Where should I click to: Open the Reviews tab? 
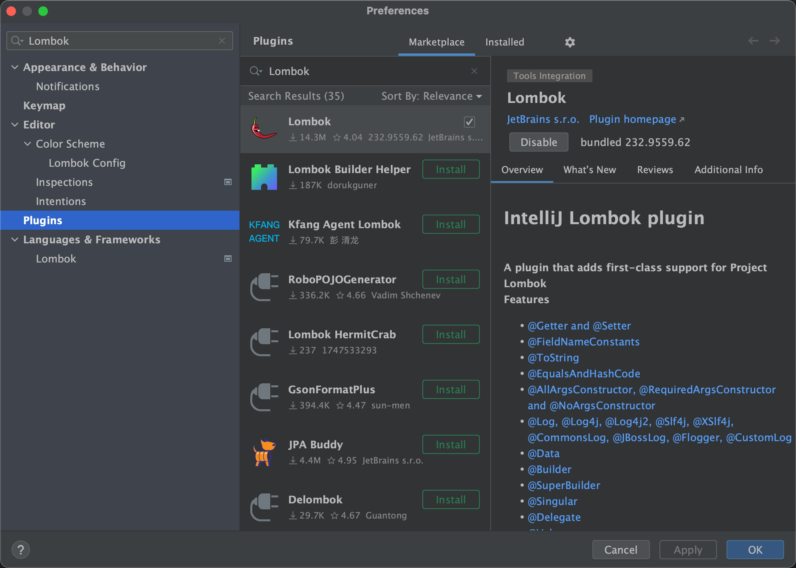point(655,170)
